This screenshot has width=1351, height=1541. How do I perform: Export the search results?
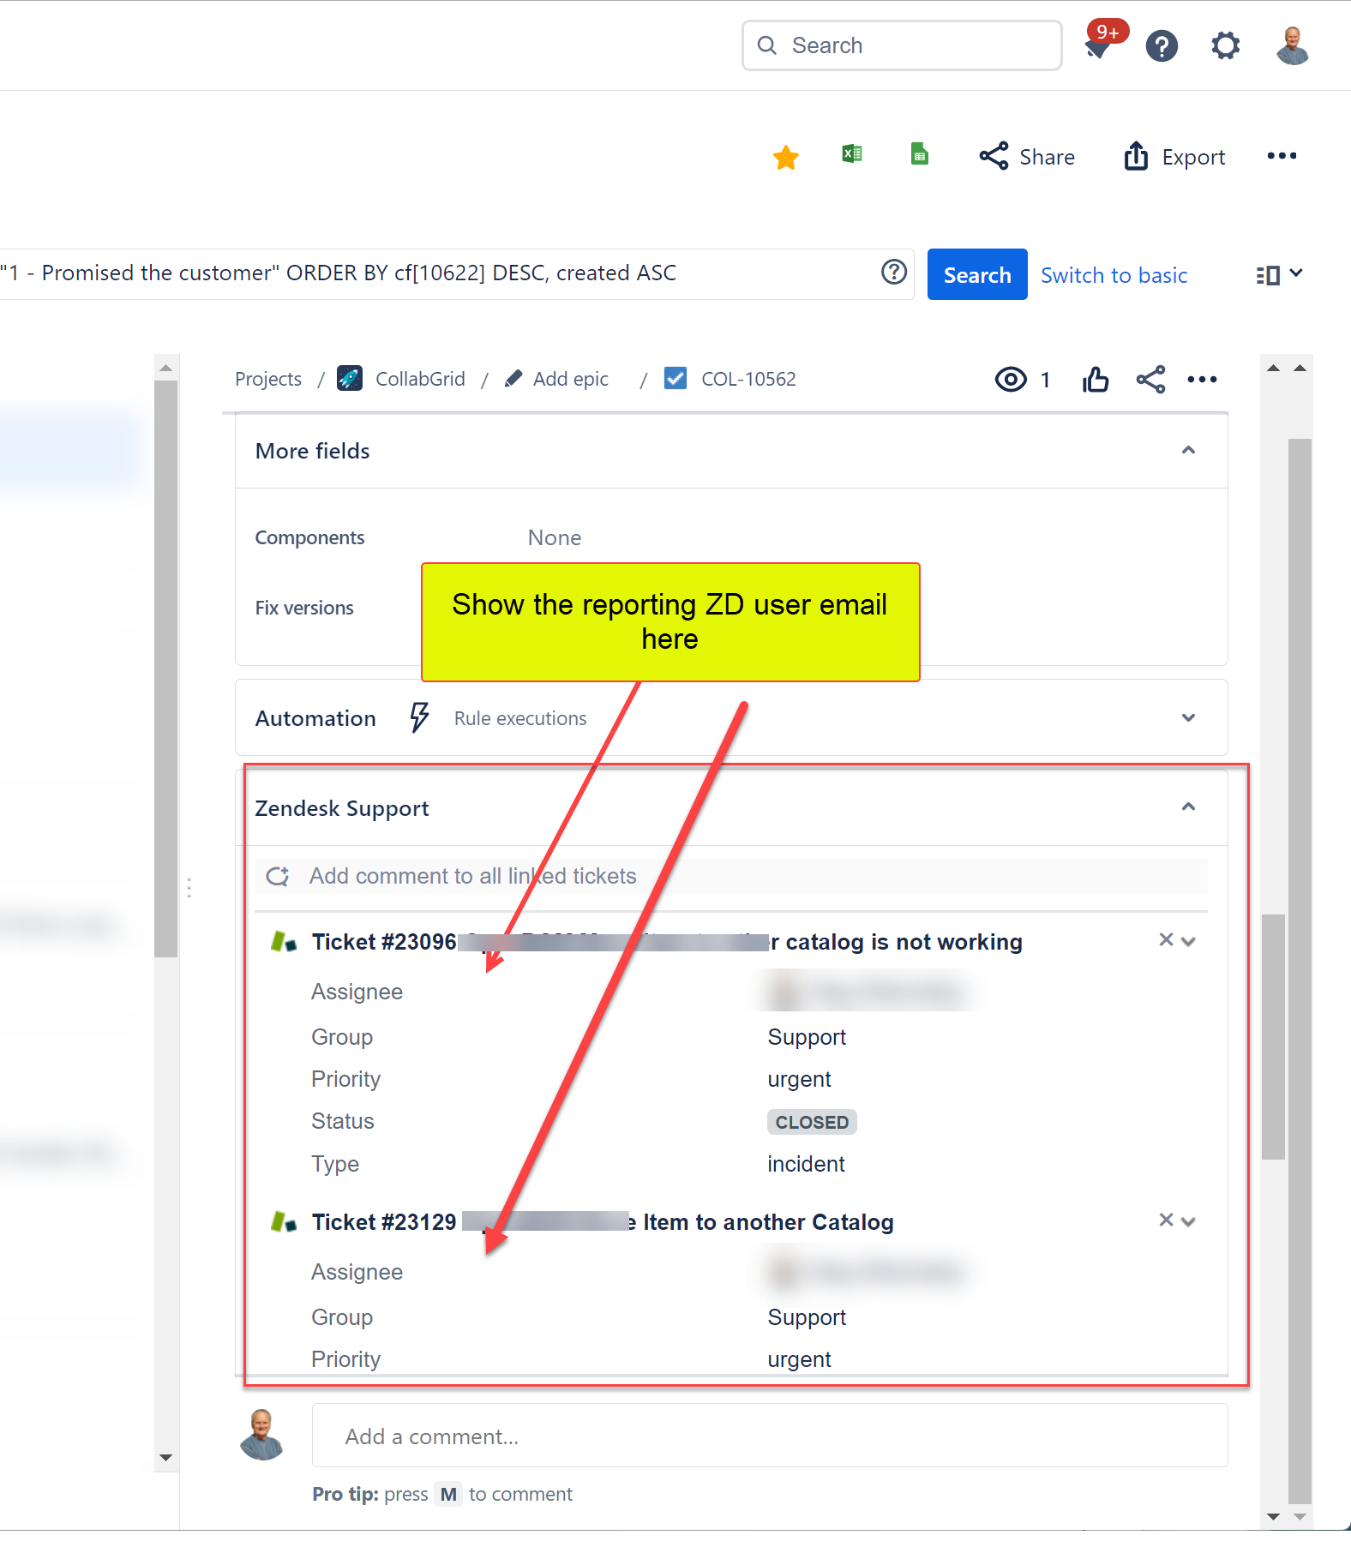1174,157
